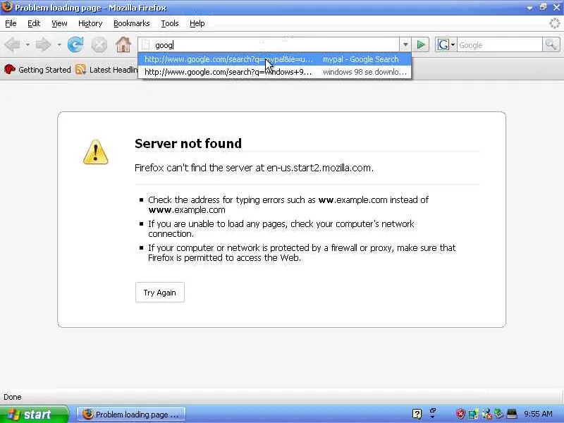Open the File menu
Screen dimensions: 564x423
pyautogui.click(x=11, y=23)
